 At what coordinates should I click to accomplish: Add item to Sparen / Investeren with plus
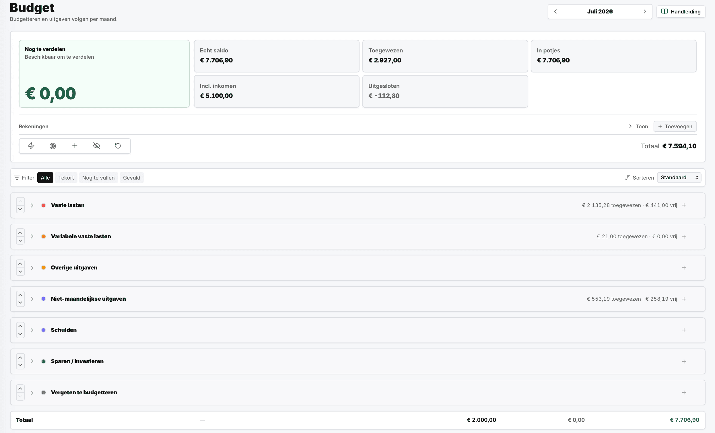pyautogui.click(x=684, y=361)
